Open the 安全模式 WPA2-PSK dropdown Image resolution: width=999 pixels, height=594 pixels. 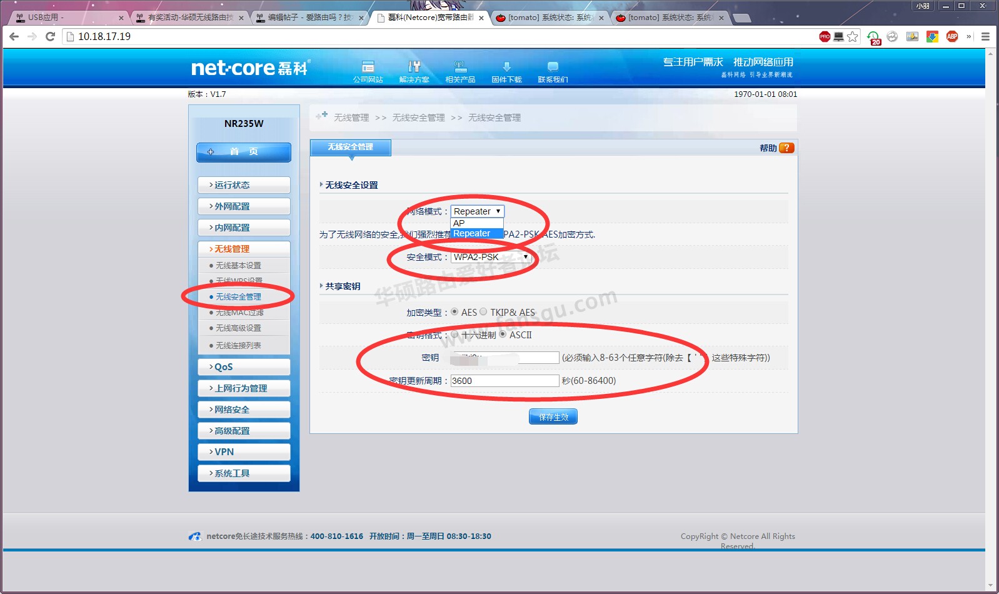pos(491,257)
